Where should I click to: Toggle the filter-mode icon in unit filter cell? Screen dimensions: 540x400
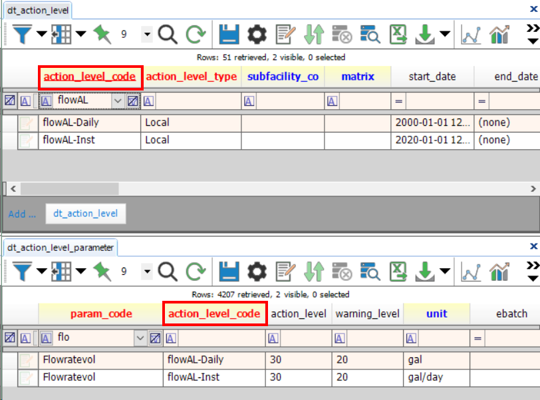tap(411, 338)
